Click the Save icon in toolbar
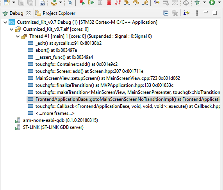Image resolution: width=223 pixels, height=190 pixels. tap(21, 2)
